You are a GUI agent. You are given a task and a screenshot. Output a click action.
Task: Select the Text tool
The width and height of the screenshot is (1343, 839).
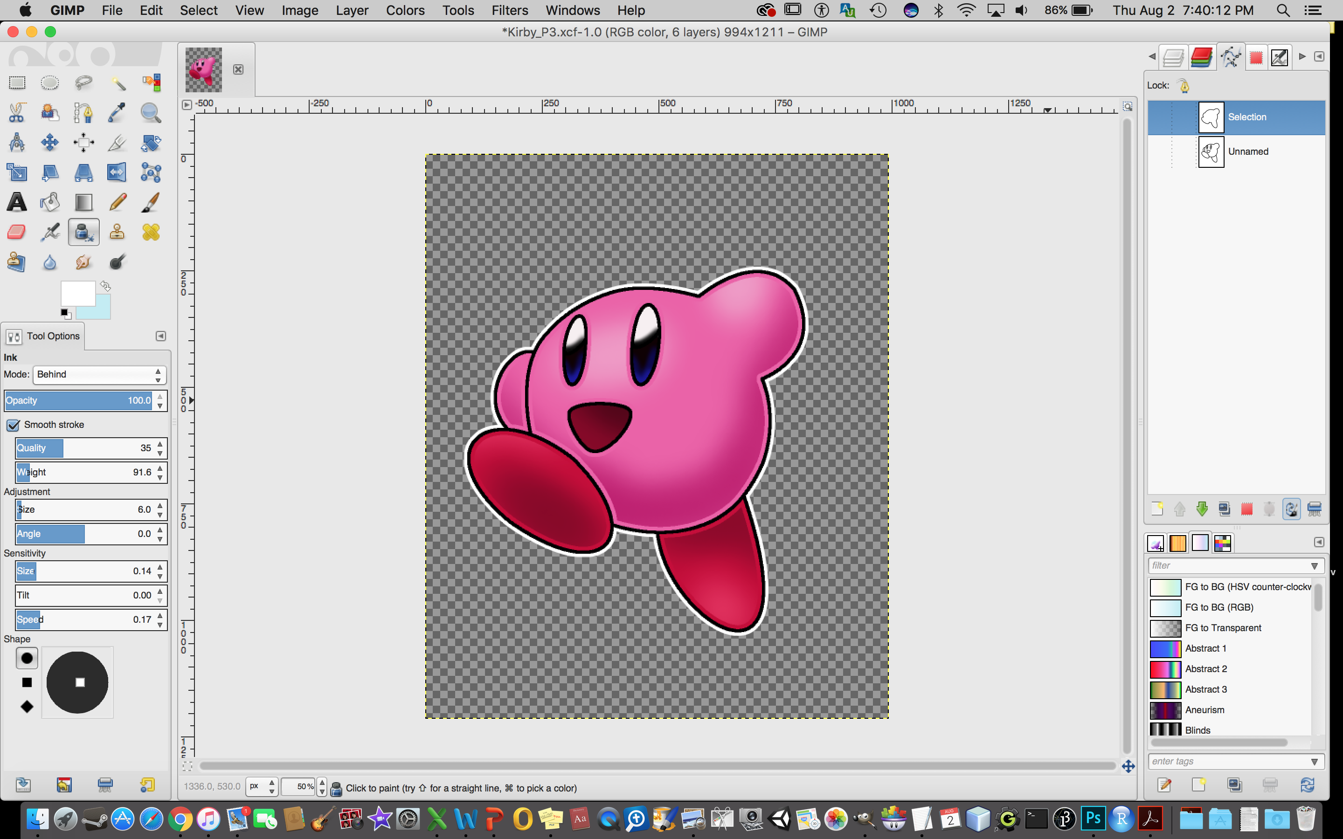(17, 202)
